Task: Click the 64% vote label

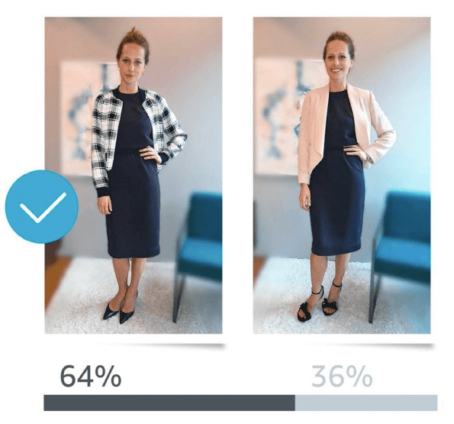Action: click(90, 376)
